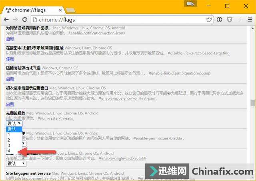The height and width of the screenshot is (181, 256).
Task: Click the Site Engagement Service title
Action: coord(28,173)
